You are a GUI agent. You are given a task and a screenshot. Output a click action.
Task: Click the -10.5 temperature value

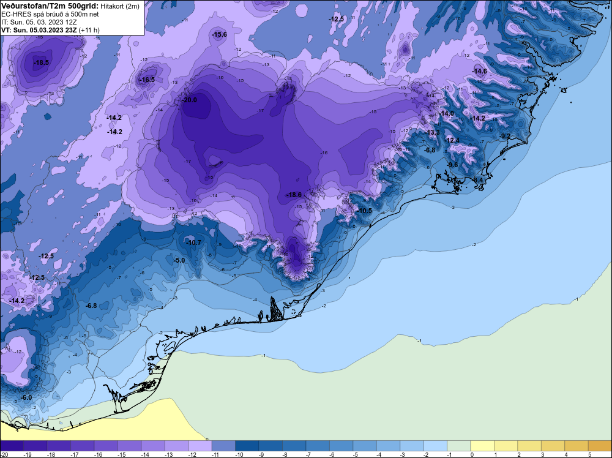[365, 211]
